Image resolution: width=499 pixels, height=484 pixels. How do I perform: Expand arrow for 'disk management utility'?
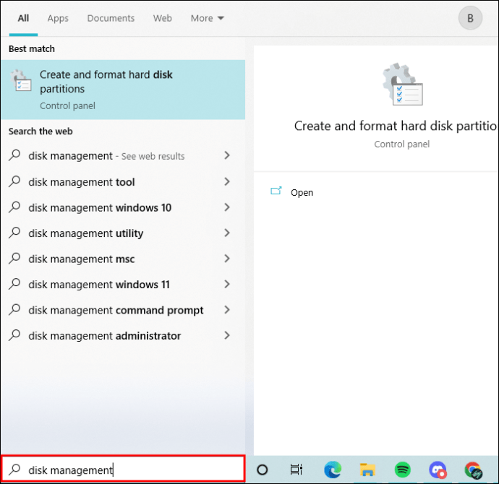[x=227, y=233]
